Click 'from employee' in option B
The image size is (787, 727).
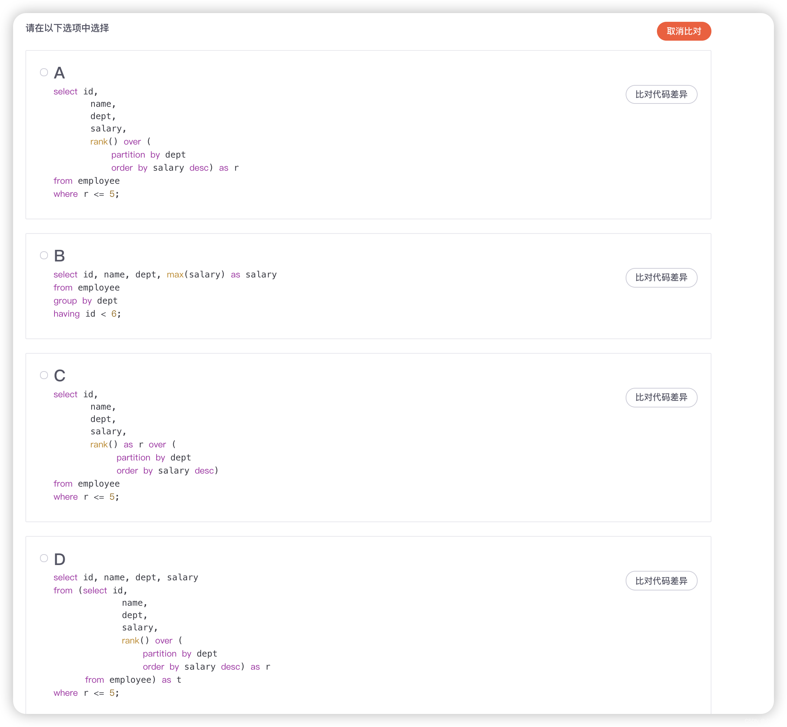coord(86,288)
